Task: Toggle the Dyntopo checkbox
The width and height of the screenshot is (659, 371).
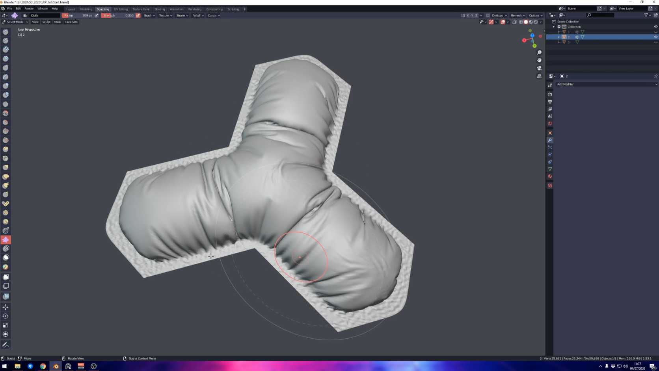Action: coord(488,15)
